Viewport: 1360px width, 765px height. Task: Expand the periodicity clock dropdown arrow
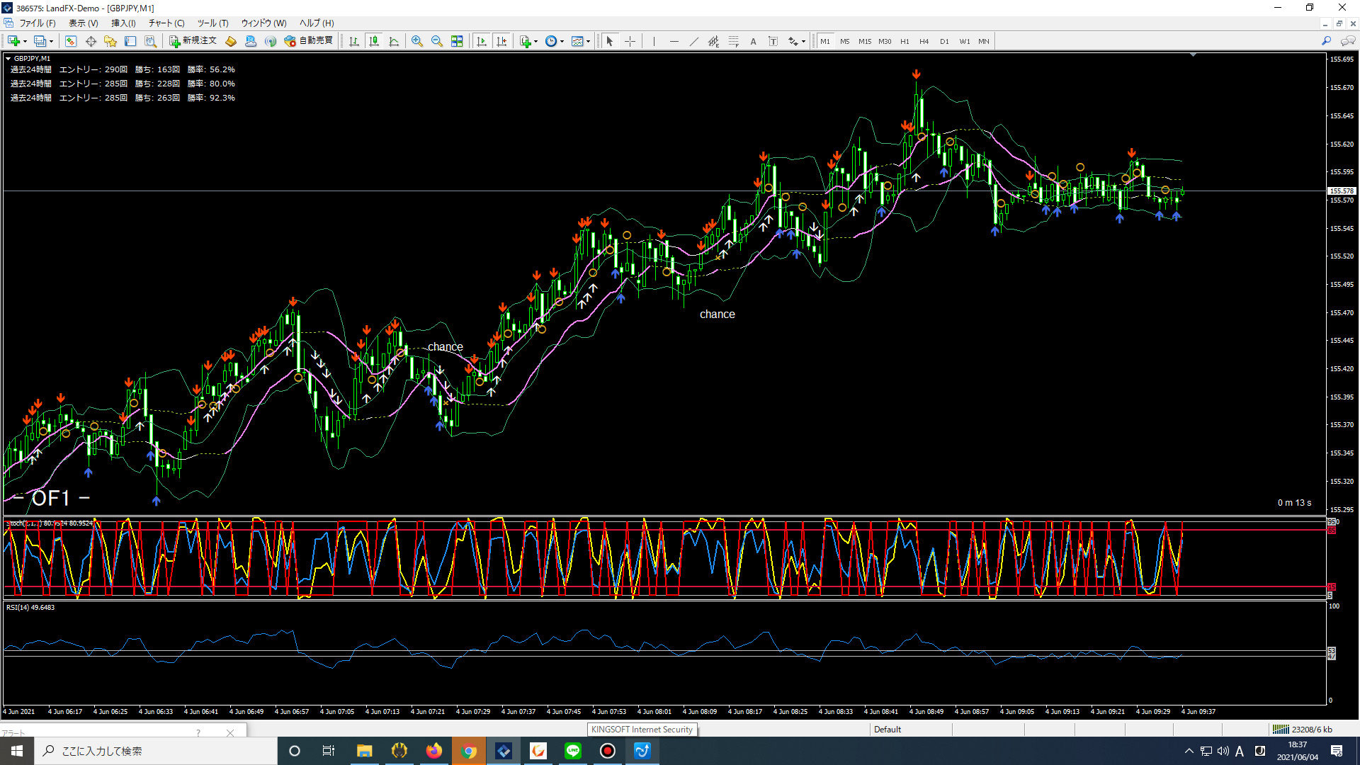click(x=562, y=41)
